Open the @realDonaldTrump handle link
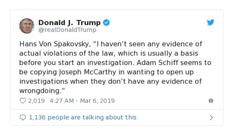This screenshot has width=234, height=136. pyautogui.click(x=67, y=30)
